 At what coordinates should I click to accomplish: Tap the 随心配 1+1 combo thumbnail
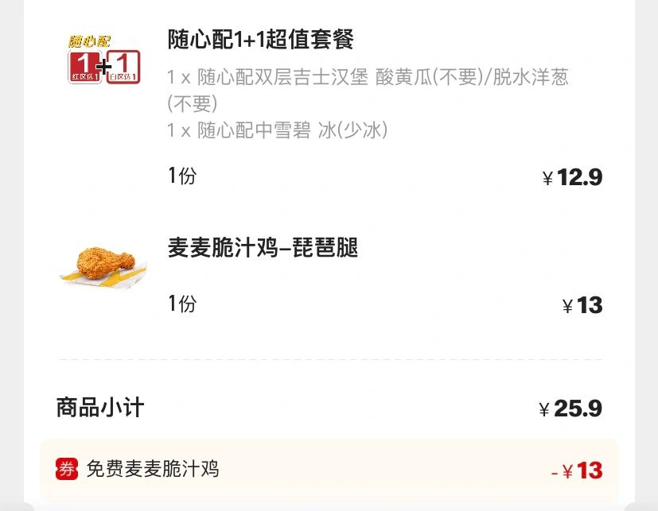pos(103,60)
